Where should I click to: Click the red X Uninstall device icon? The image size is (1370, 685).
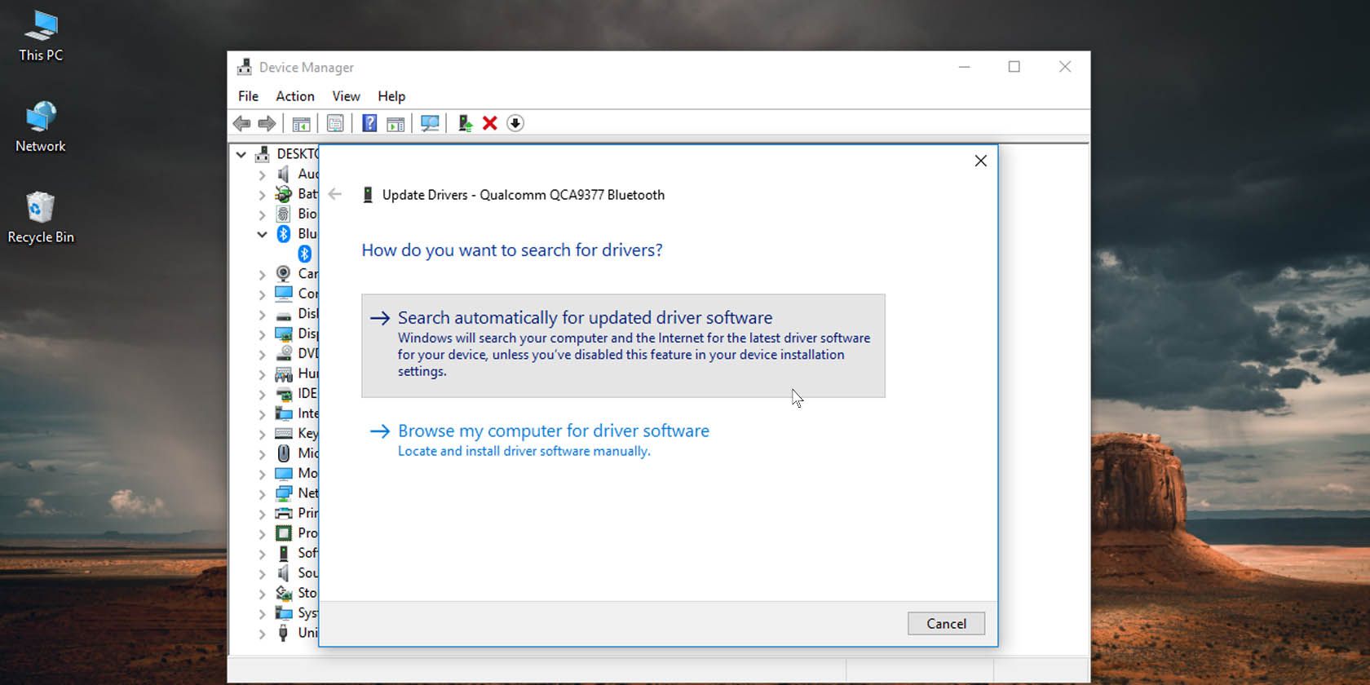490,123
